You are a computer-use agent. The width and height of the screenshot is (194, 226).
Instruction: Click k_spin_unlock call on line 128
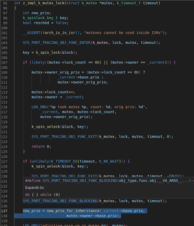tap(46, 166)
